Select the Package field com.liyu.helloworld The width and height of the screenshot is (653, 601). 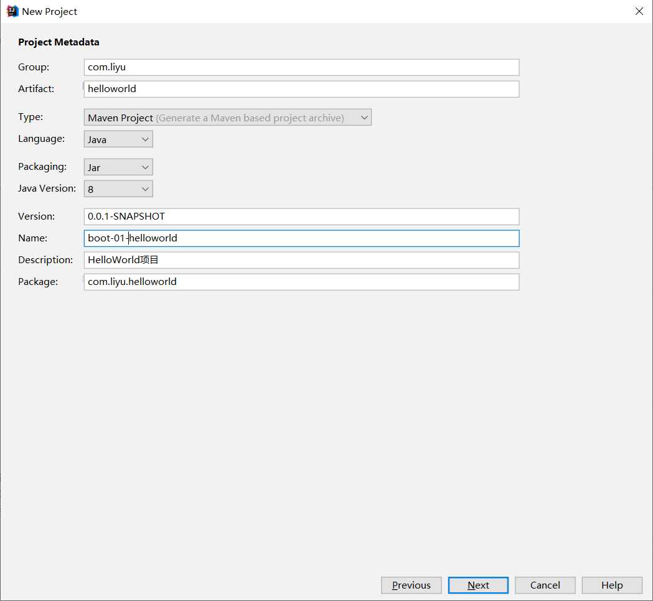(x=301, y=282)
